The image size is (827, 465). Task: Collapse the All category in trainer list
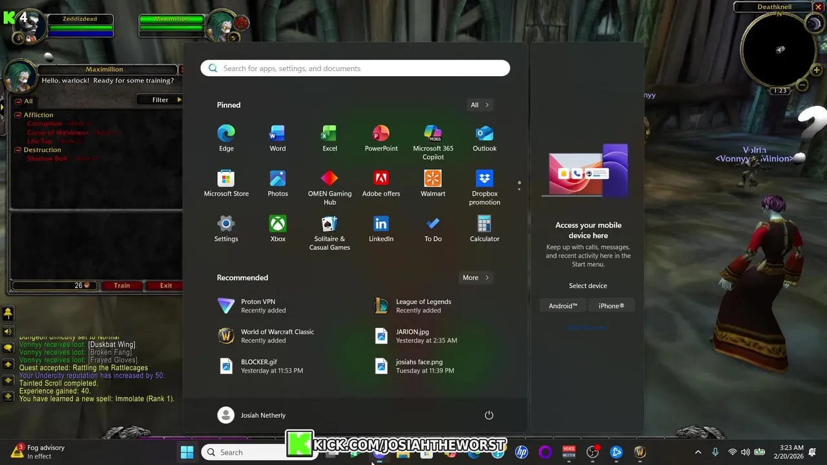tap(18, 101)
